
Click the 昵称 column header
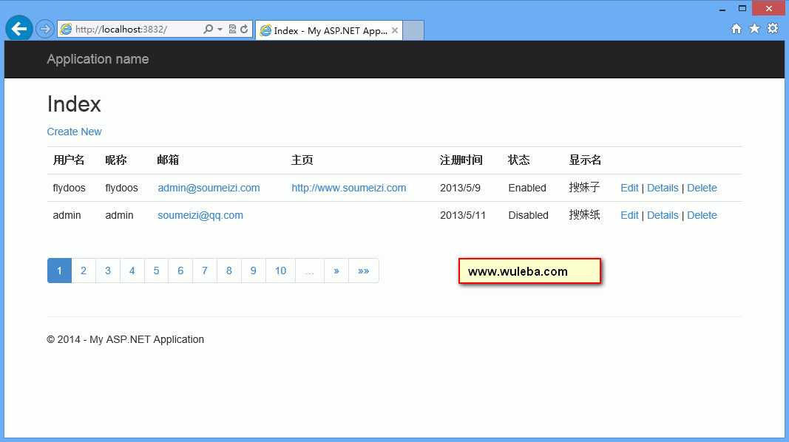(116, 160)
